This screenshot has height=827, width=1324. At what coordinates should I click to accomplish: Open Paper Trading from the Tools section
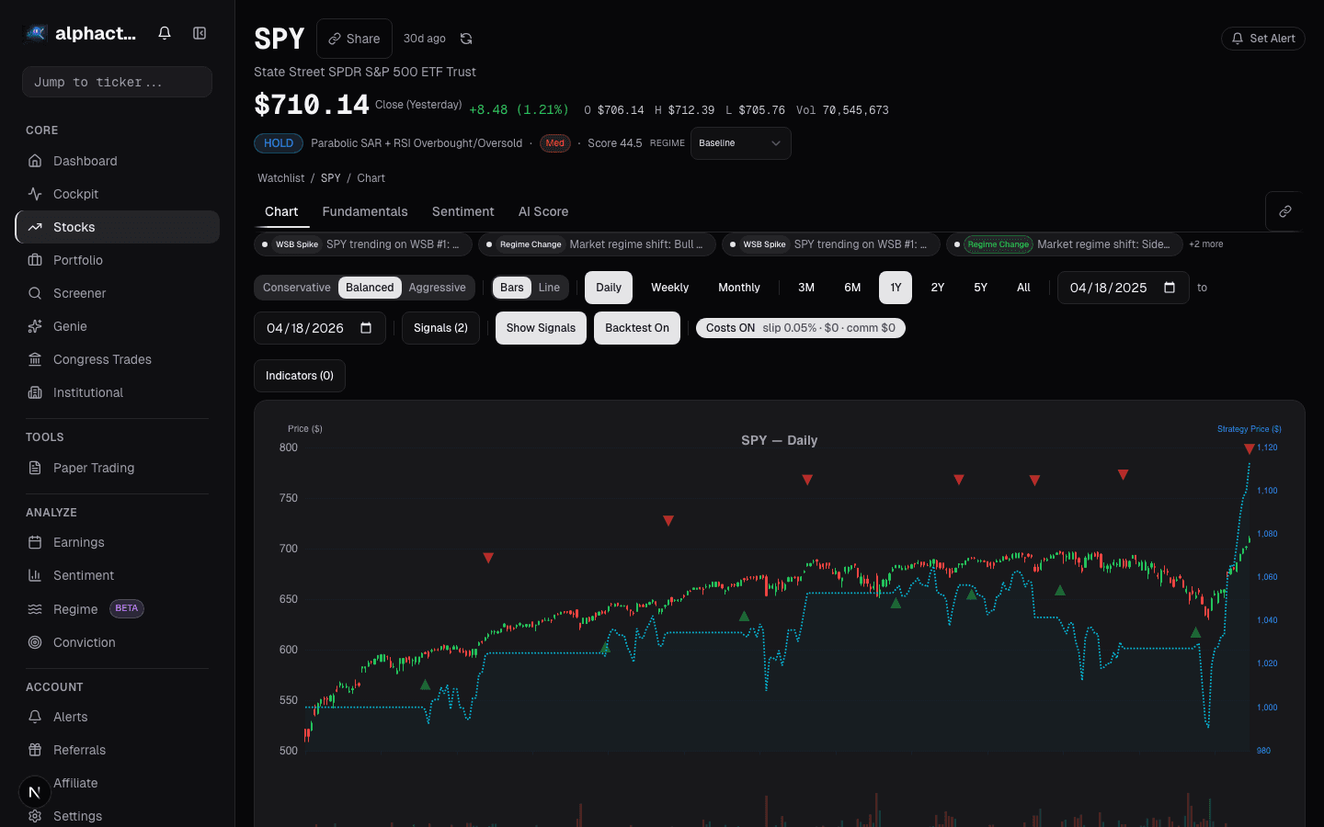[x=95, y=468]
